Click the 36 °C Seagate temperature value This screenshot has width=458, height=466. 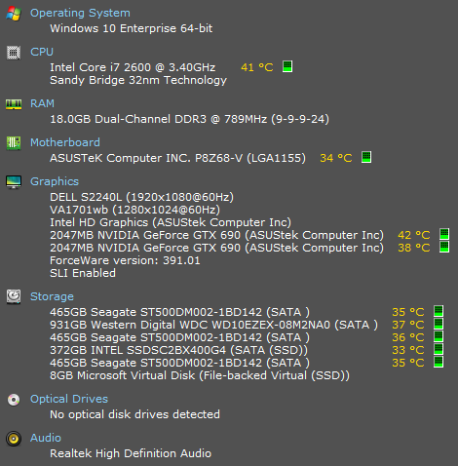[x=408, y=337]
